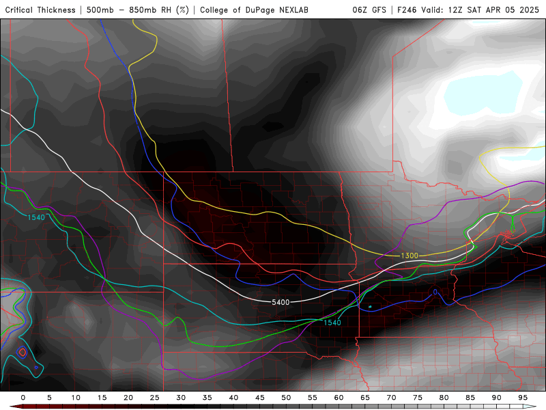Screen dimensions: 546x410
Task: Click the colorbar tick label 50
Action: (x=286, y=398)
